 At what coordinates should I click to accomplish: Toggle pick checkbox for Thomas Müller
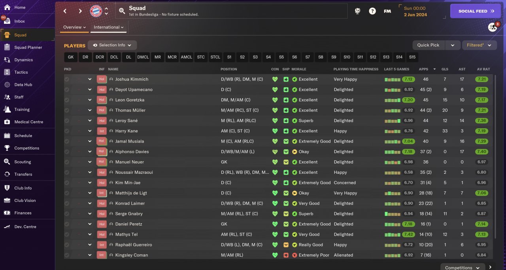point(67,110)
